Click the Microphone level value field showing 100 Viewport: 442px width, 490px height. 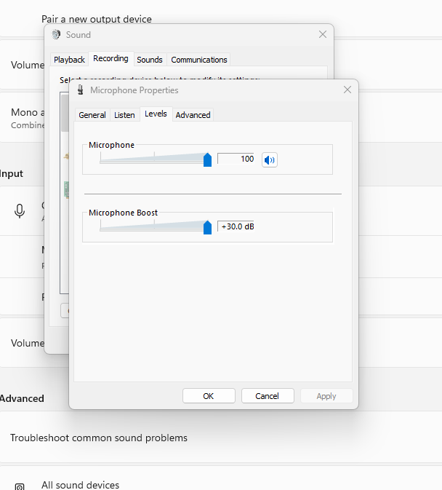tap(236, 159)
